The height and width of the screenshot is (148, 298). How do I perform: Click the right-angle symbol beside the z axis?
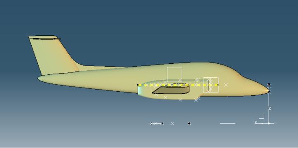coord(262,116)
